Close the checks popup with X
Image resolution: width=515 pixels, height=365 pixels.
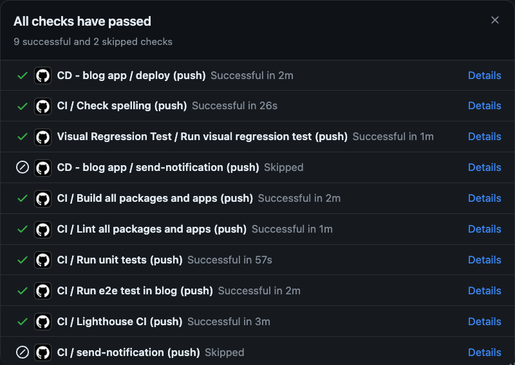click(x=495, y=21)
